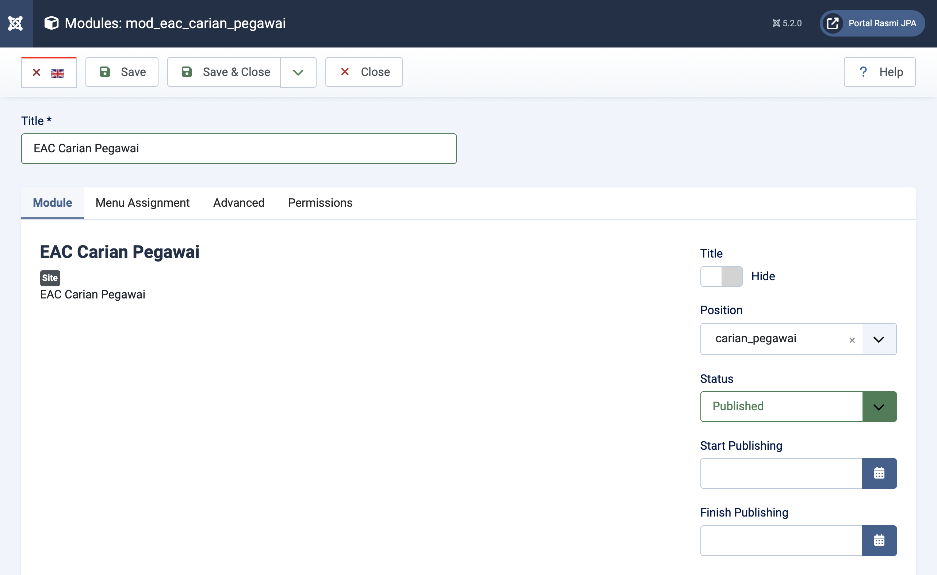
Task: Click the Start Publishing date field
Action: 781,473
